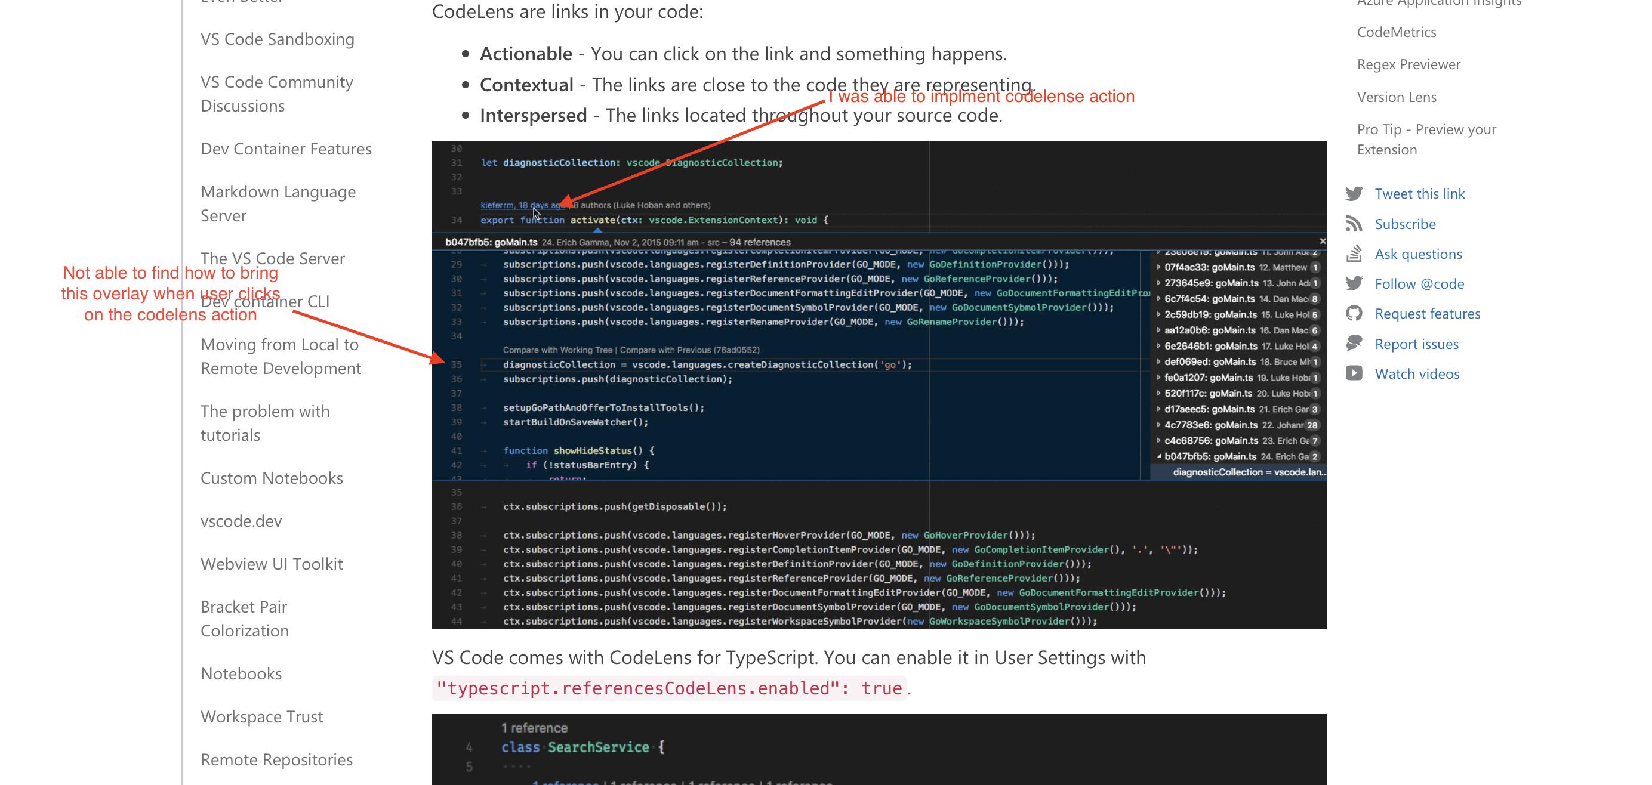Open the Subscribe link

[x=1404, y=224]
